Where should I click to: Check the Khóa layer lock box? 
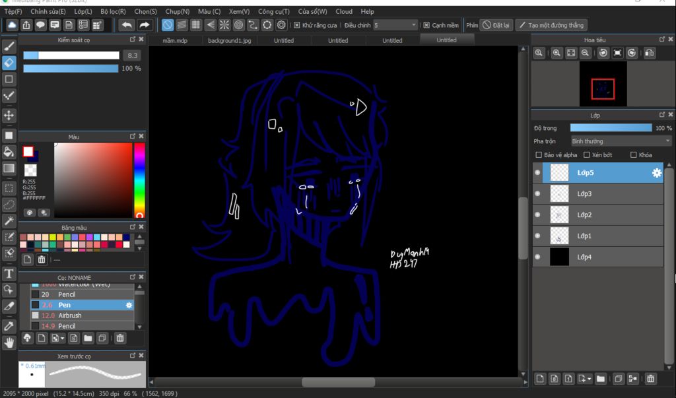(633, 155)
